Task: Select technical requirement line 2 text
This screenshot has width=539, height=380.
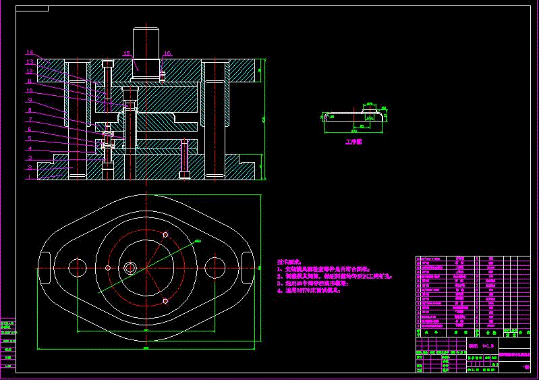Action: [335, 276]
